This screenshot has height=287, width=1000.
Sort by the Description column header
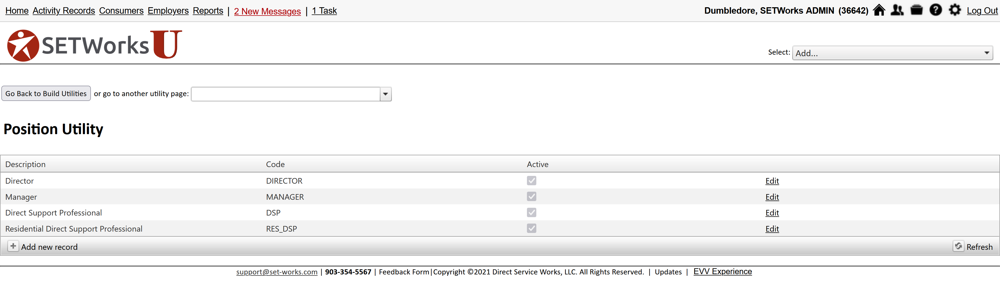pyautogui.click(x=25, y=164)
